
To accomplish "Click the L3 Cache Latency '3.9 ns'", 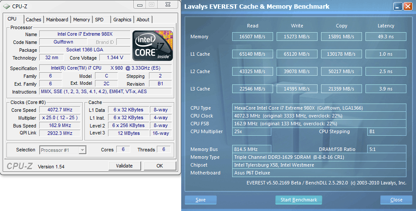I will pyautogui.click(x=386, y=89).
